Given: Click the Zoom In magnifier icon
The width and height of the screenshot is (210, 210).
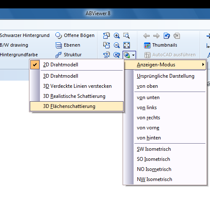Looking at the screenshot, I should point(117,36).
